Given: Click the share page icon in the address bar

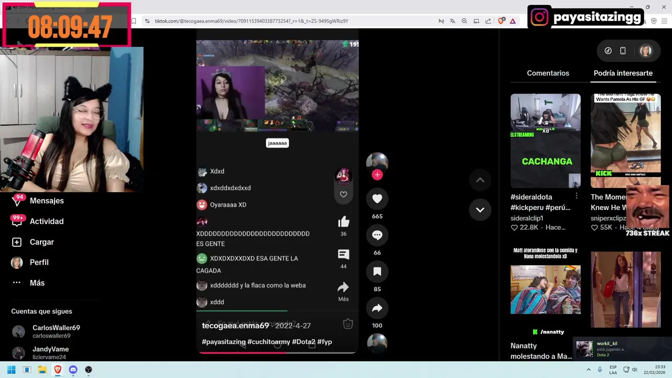Looking at the screenshot, I should (x=488, y=21).
